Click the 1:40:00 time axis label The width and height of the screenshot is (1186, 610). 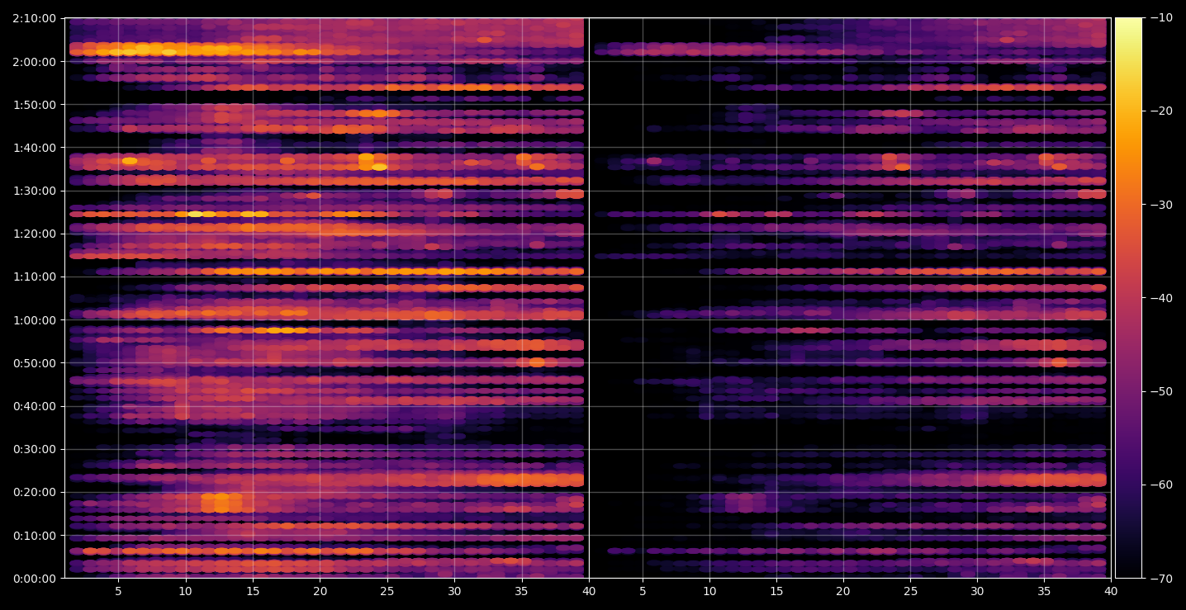(35, 148)
